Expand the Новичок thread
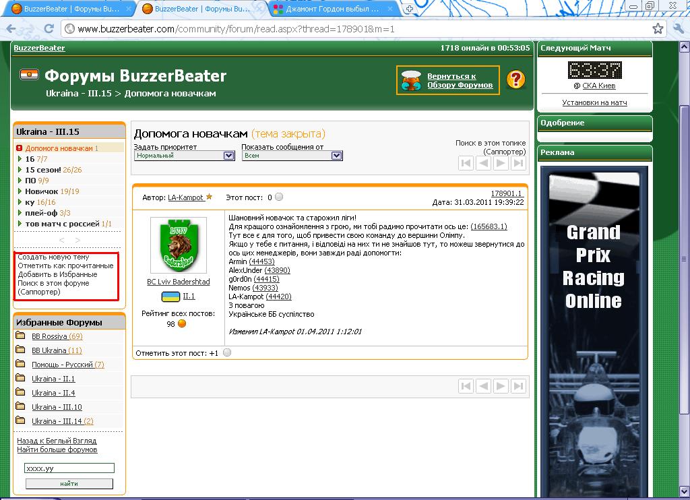Image resolution: width=690 pixels, height=500 pixels. [20, 191]
